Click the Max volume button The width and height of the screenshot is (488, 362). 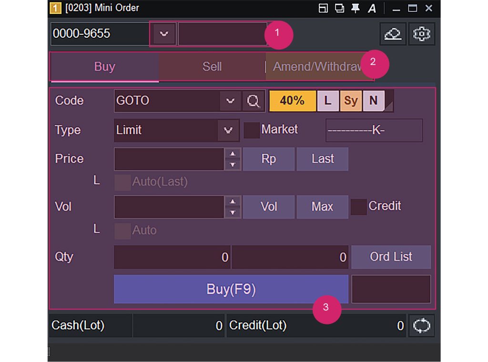pos(323,207)
